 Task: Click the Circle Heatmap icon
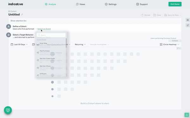pyautogui.click(x=161, y=44)
